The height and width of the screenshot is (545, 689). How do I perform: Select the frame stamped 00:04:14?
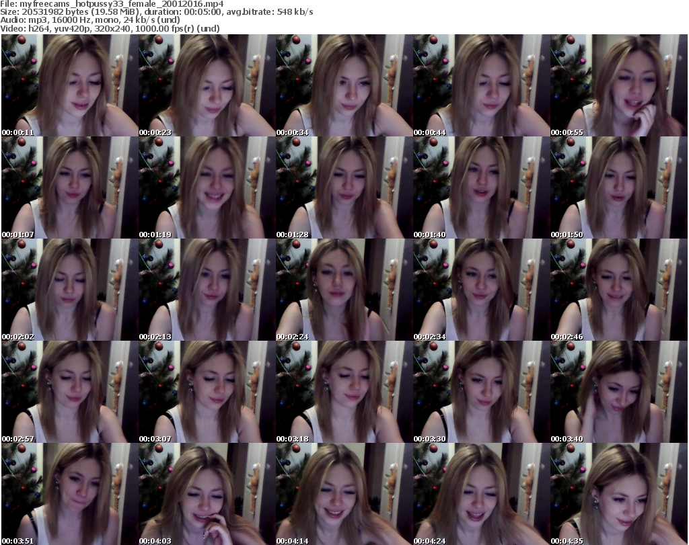pos(344,494)
